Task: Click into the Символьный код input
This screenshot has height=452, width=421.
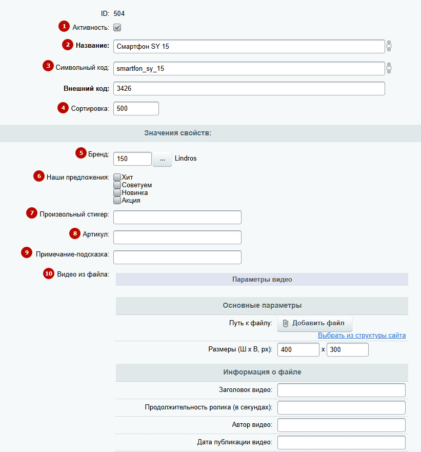Action: [x=249, y=68]
